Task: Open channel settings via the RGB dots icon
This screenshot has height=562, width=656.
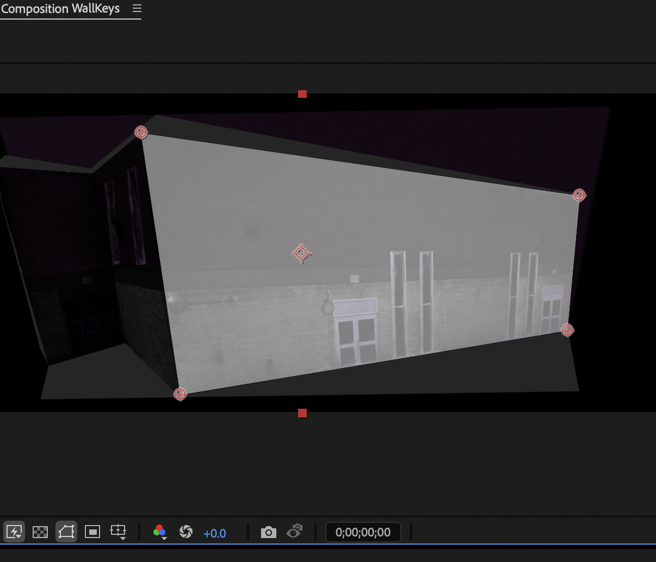Action: (159, 530)
